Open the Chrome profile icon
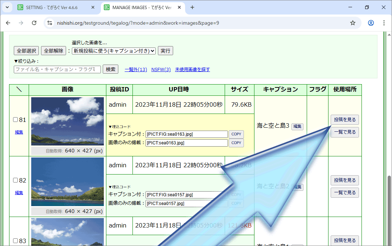The width and height of the screenshot is (392, 246). (x=371, y=23)
